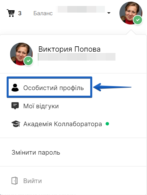Click the green verified badge on header avatar
This screenshot has width=147, height=195.
[138, 20]
